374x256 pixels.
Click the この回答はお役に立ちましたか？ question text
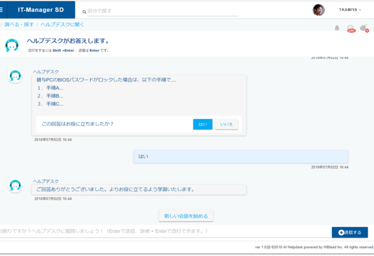(x=77, y=124)
